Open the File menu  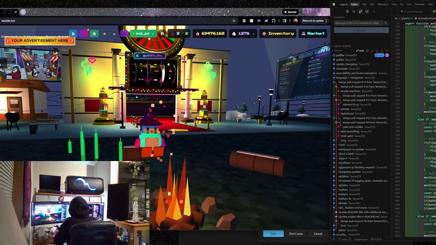tap(364, 4)
